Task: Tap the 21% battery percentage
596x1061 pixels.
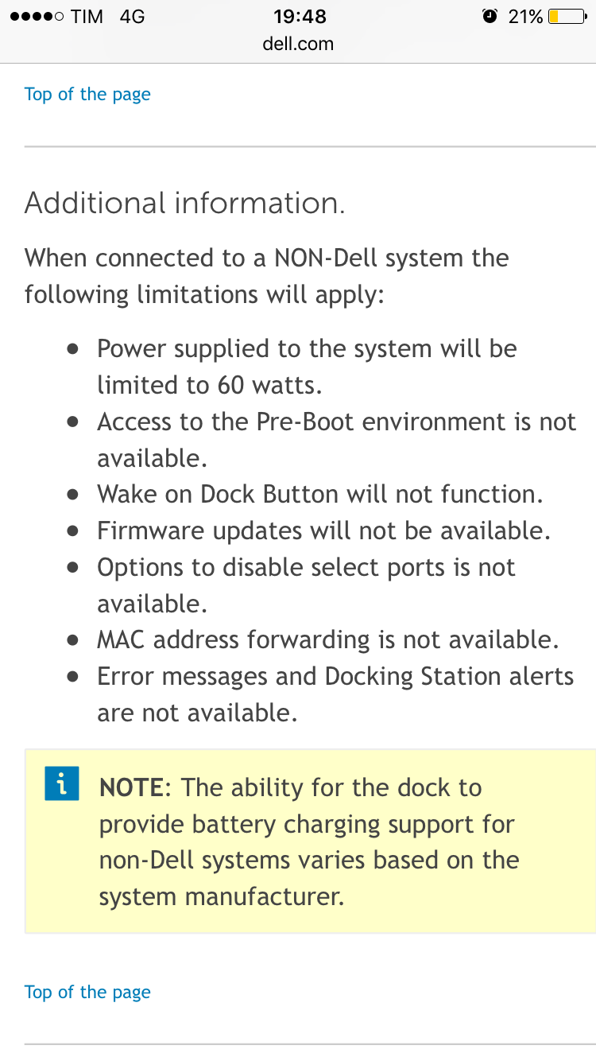Action: [525, 17]
